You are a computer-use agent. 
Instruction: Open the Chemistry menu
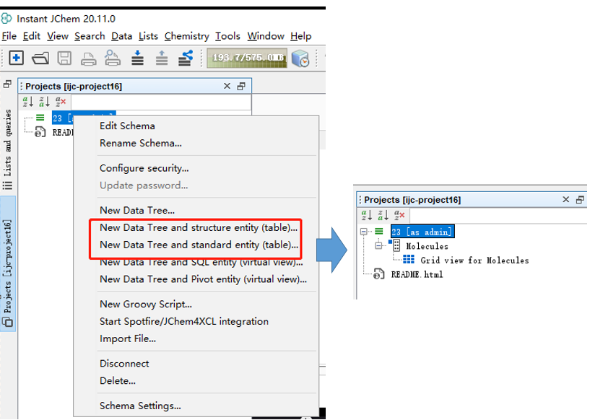pyautogui.click(x=186, y=36)
